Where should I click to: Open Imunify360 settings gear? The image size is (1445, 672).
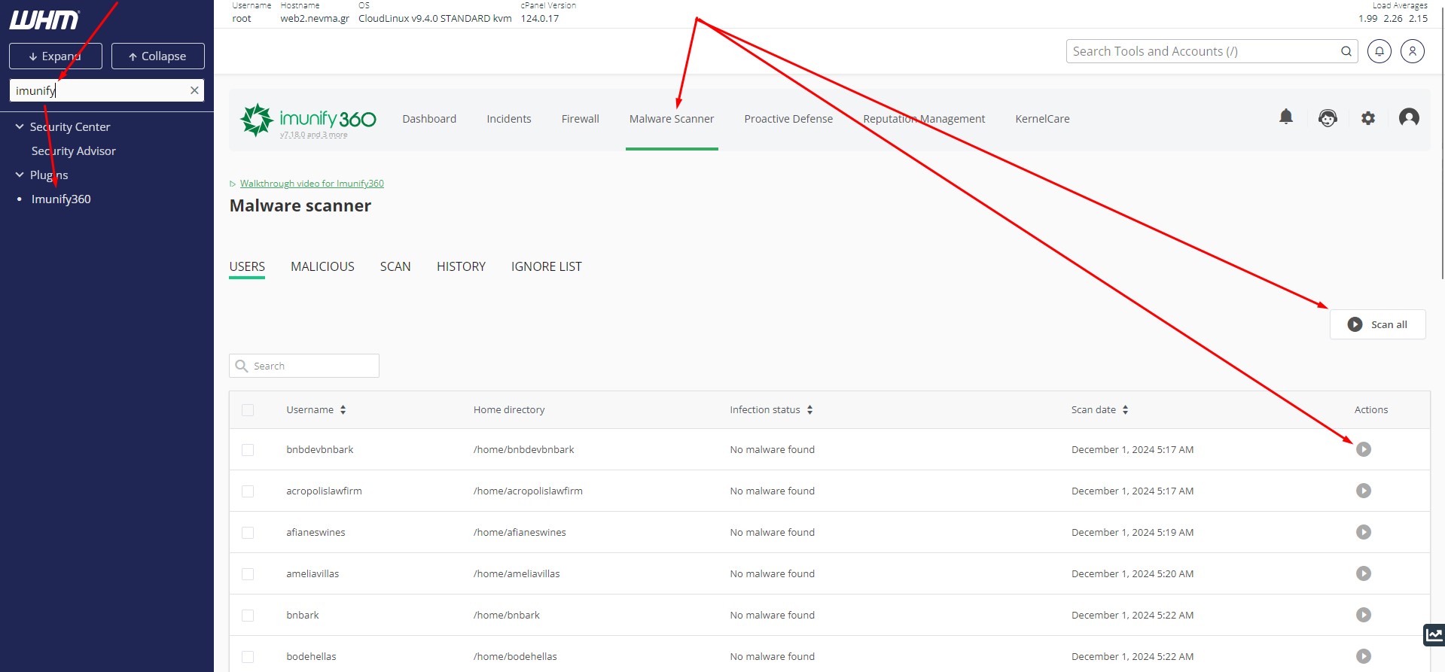pyautogui.click(x=1368, y=118)
